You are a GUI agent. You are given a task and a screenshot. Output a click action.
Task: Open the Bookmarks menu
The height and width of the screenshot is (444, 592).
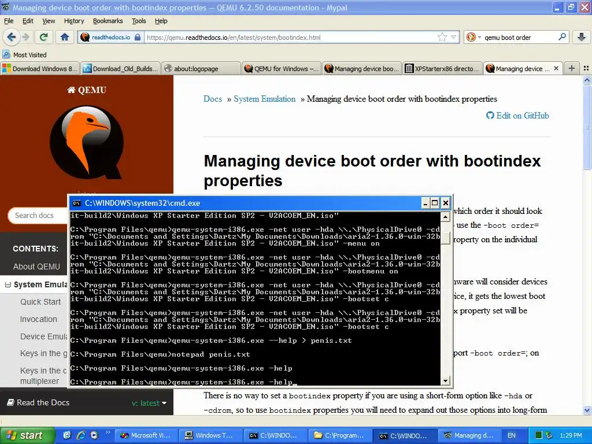tap(108, 21)
